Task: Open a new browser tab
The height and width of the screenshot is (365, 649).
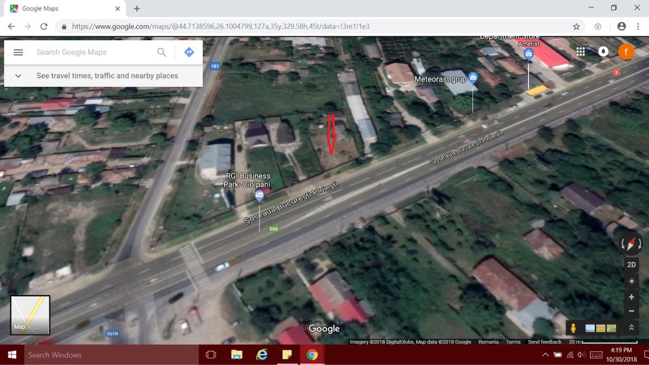Action: coord(136,8)
